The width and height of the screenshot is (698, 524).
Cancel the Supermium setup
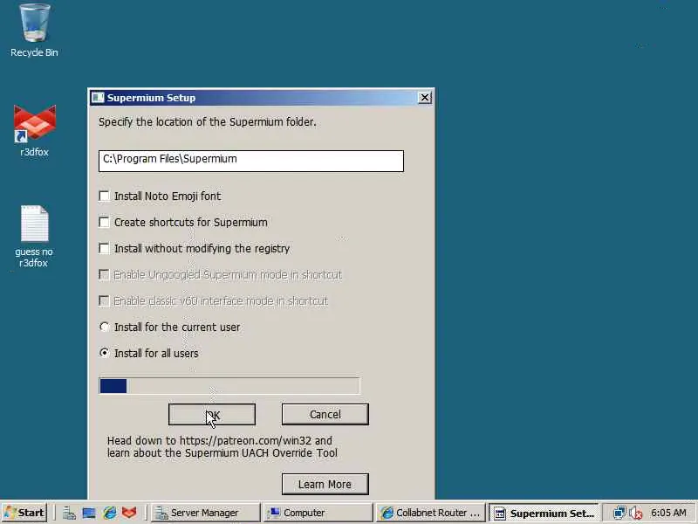[325, 414]
